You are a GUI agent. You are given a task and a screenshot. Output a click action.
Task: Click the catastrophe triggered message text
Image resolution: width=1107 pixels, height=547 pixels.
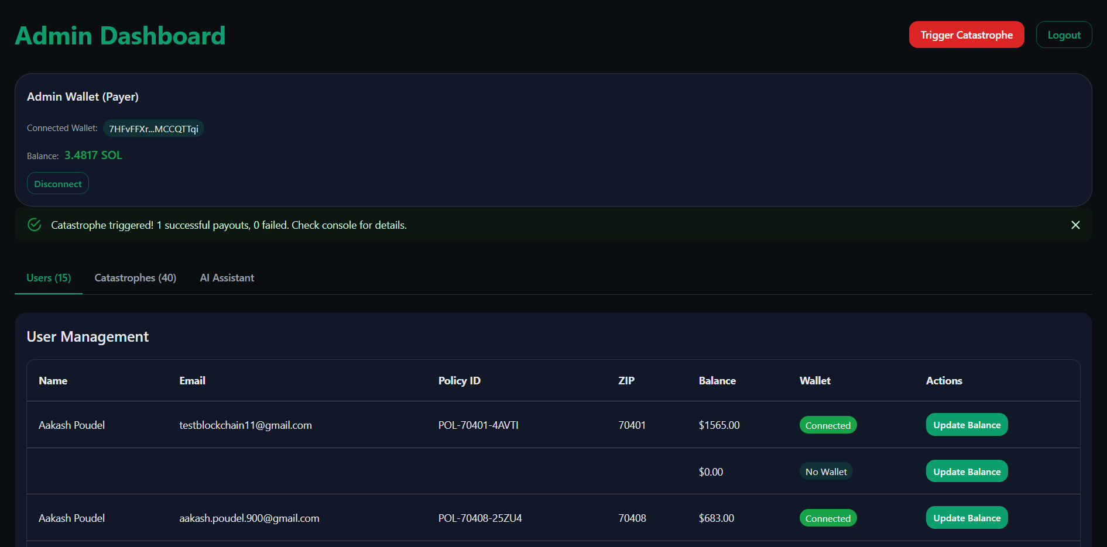[x=229, y=225]
